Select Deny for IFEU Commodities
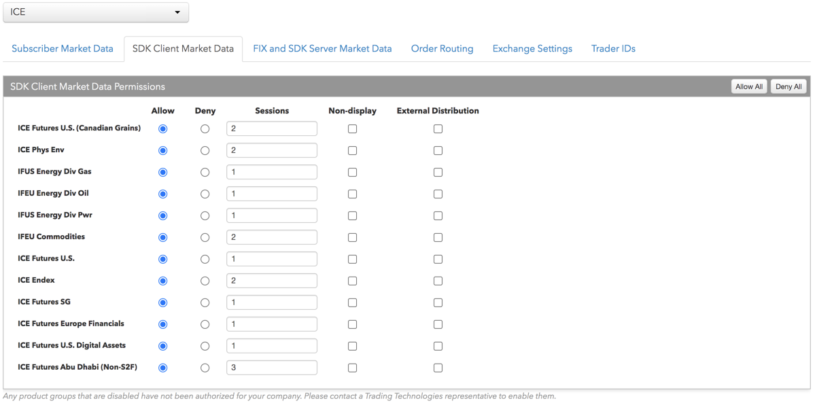This screenshot has width=815, height=403. [205, 238]
